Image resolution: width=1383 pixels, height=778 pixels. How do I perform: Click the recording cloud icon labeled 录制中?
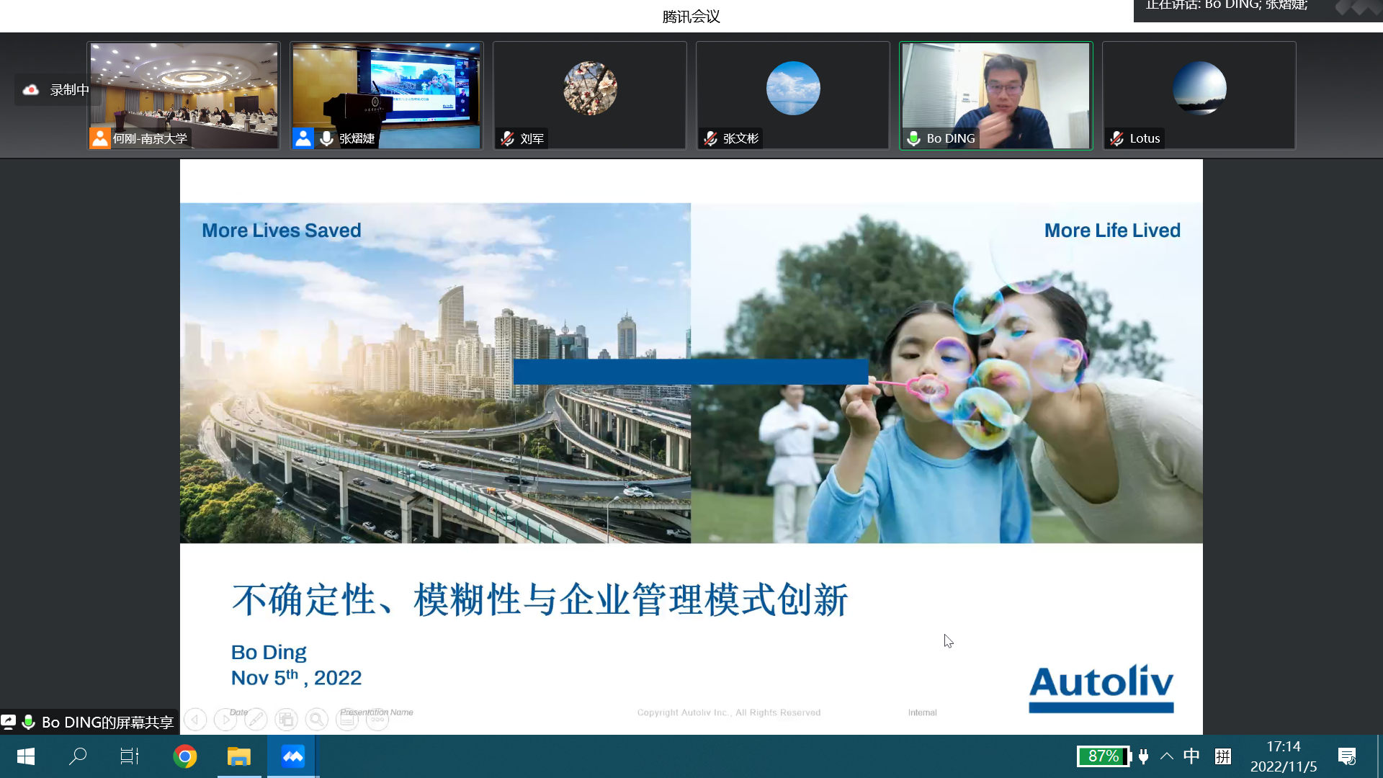click(31, 90)
